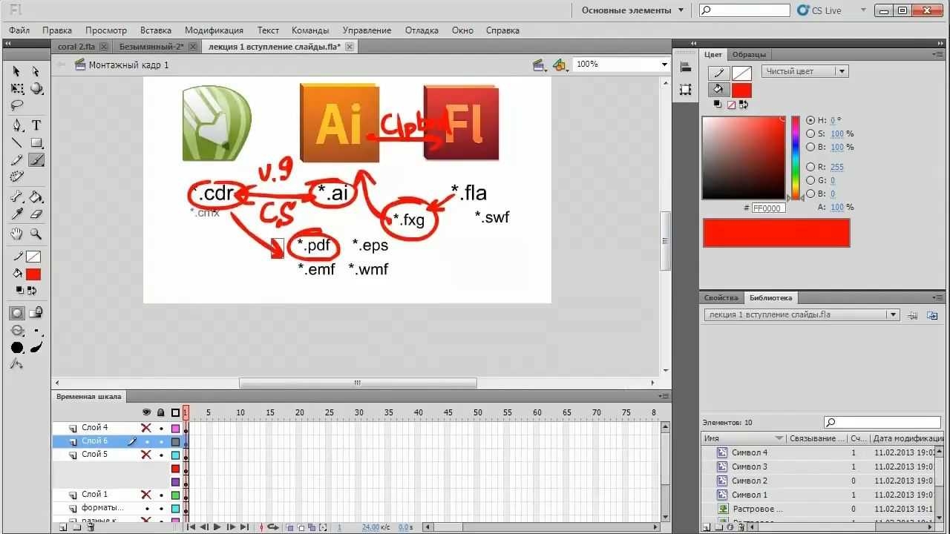Open the Align panel from the dock
Image resolution: width=950 pixels, height=534 pixels.
685,67
